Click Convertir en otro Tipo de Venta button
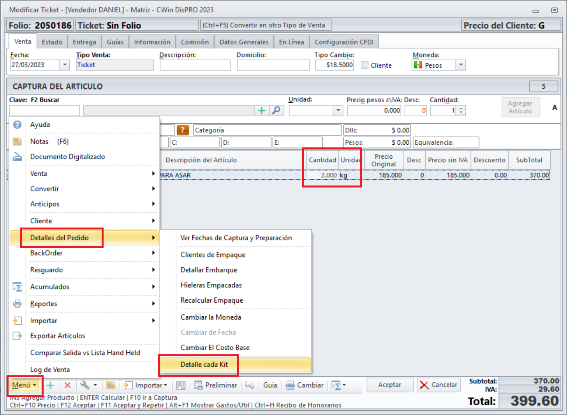Image resolution: width=567 pixels, height=415 pixels. coord(266,25)
